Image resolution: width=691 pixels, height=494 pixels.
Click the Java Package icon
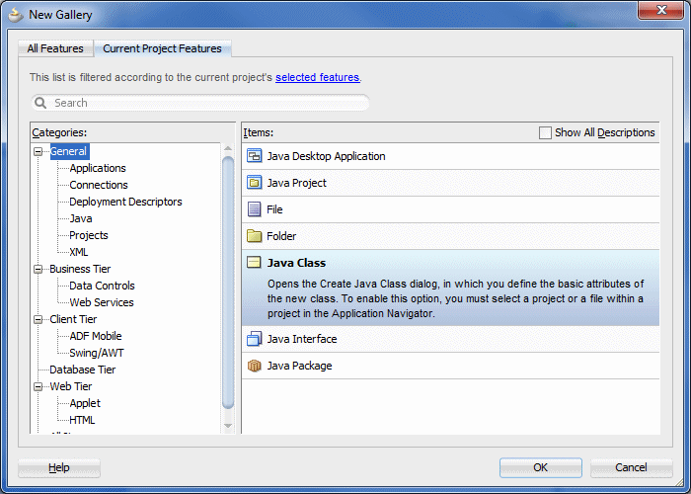pyautogui.click(x=254, y=366)
